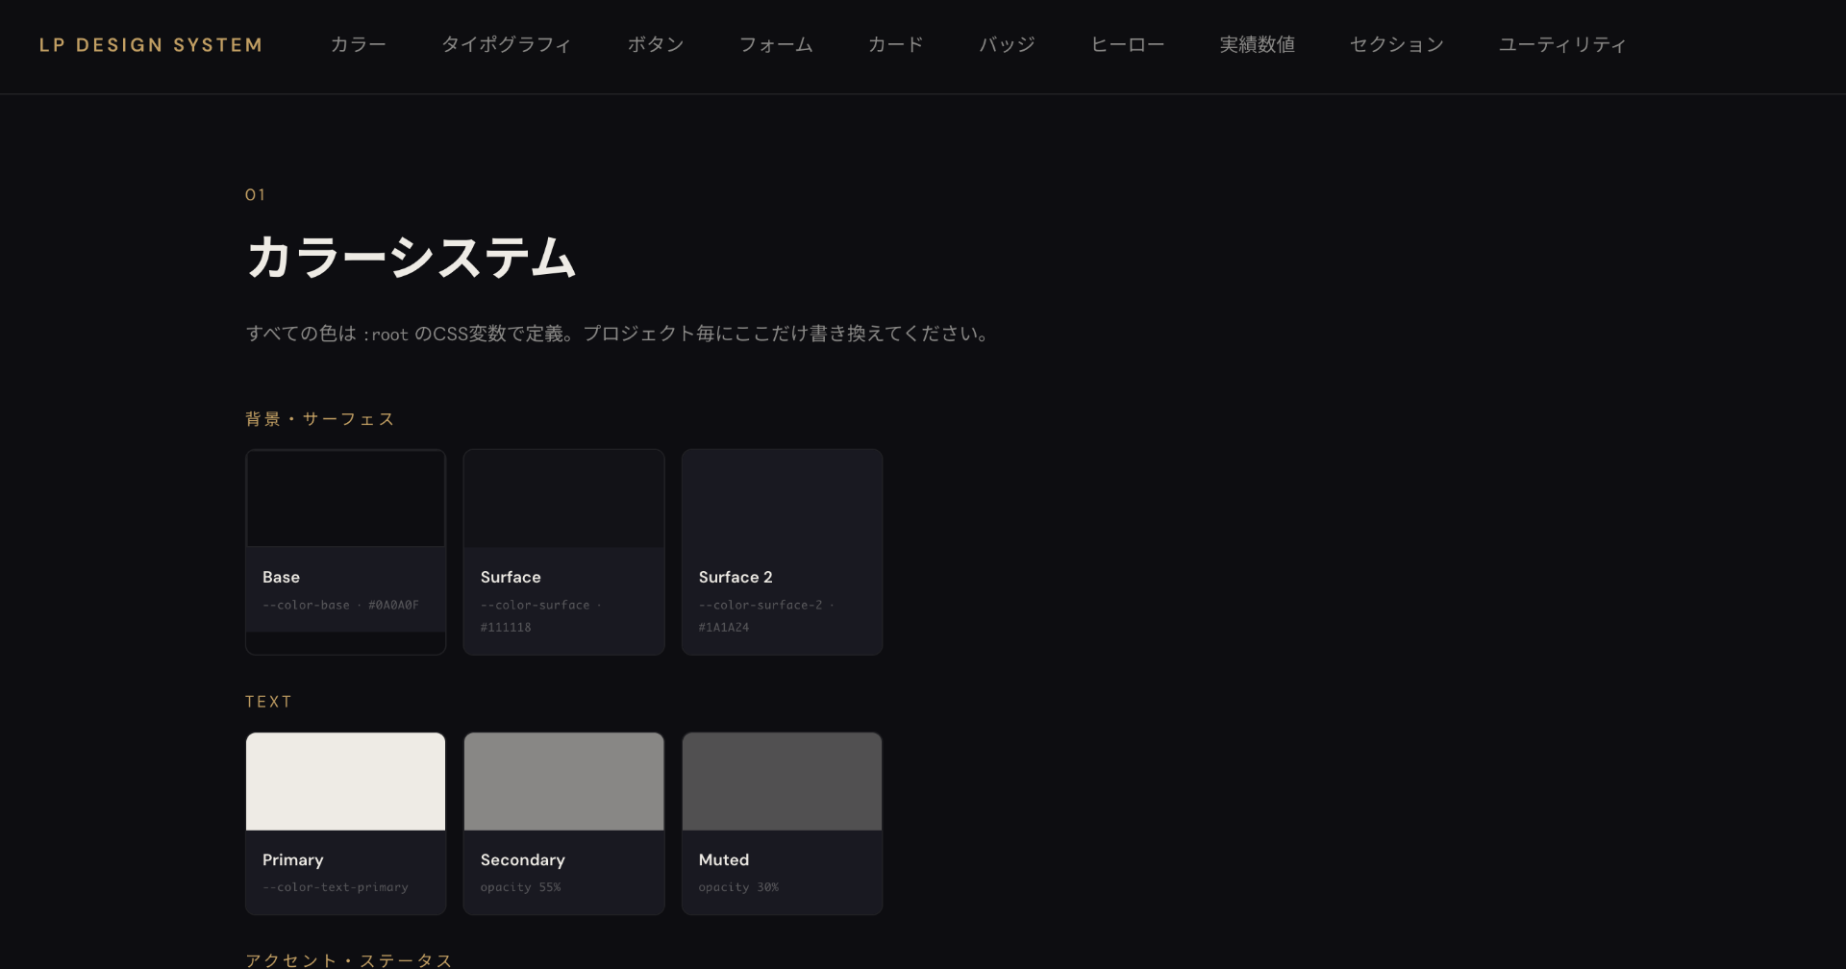Click the Muted card title

point(724,859)
